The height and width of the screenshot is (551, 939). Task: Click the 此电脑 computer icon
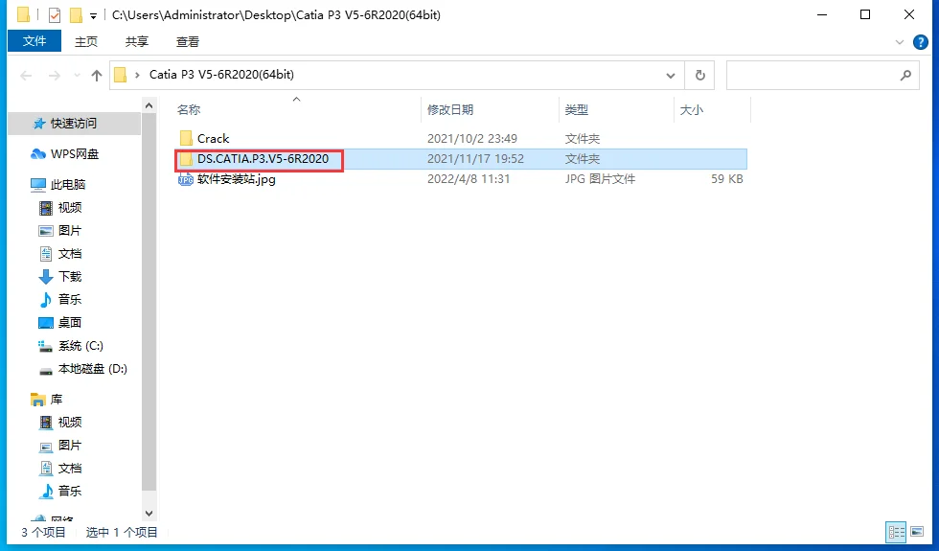(38, 184)
